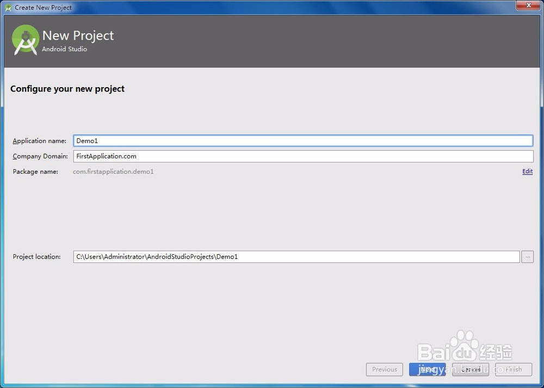Click the Android Studio logo in header

click(26, 40)
